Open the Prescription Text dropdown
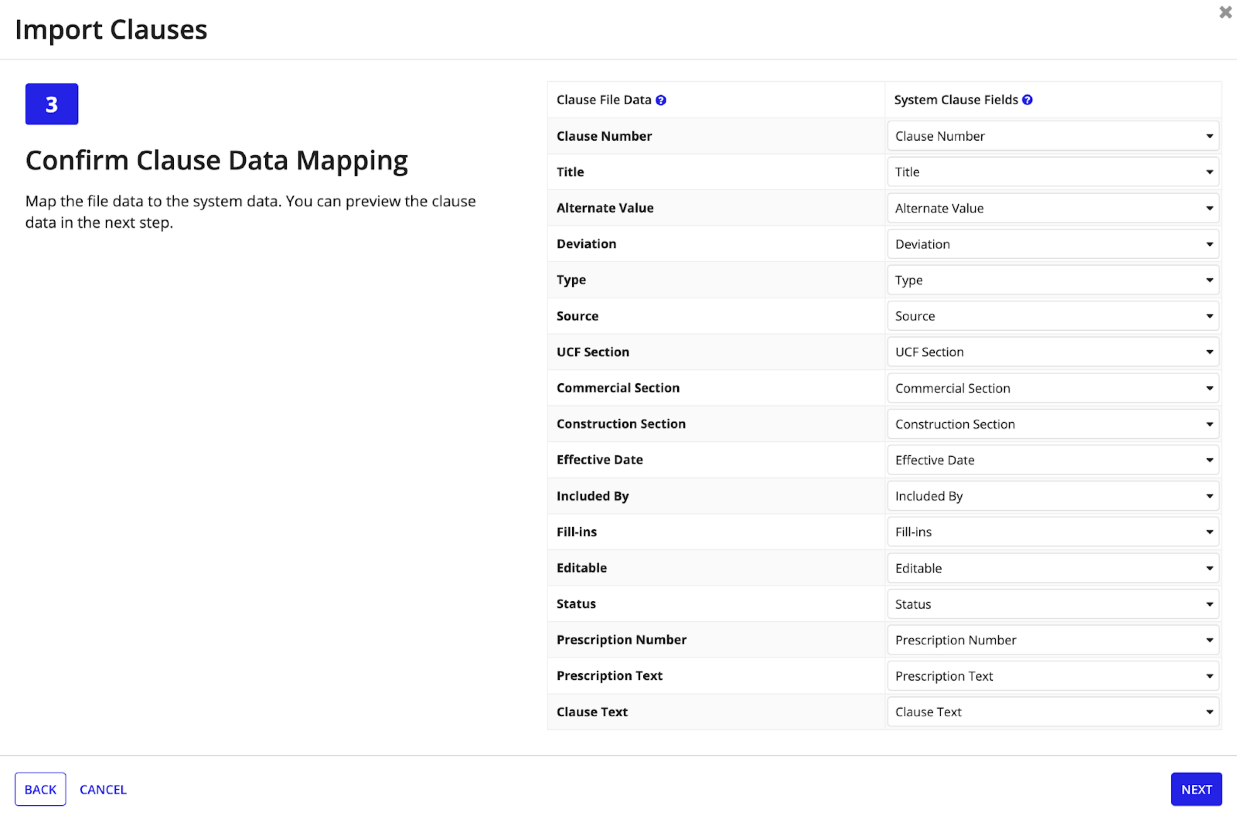The width and height of the screenshot is (1237, 816). (x=1053, y=676)
